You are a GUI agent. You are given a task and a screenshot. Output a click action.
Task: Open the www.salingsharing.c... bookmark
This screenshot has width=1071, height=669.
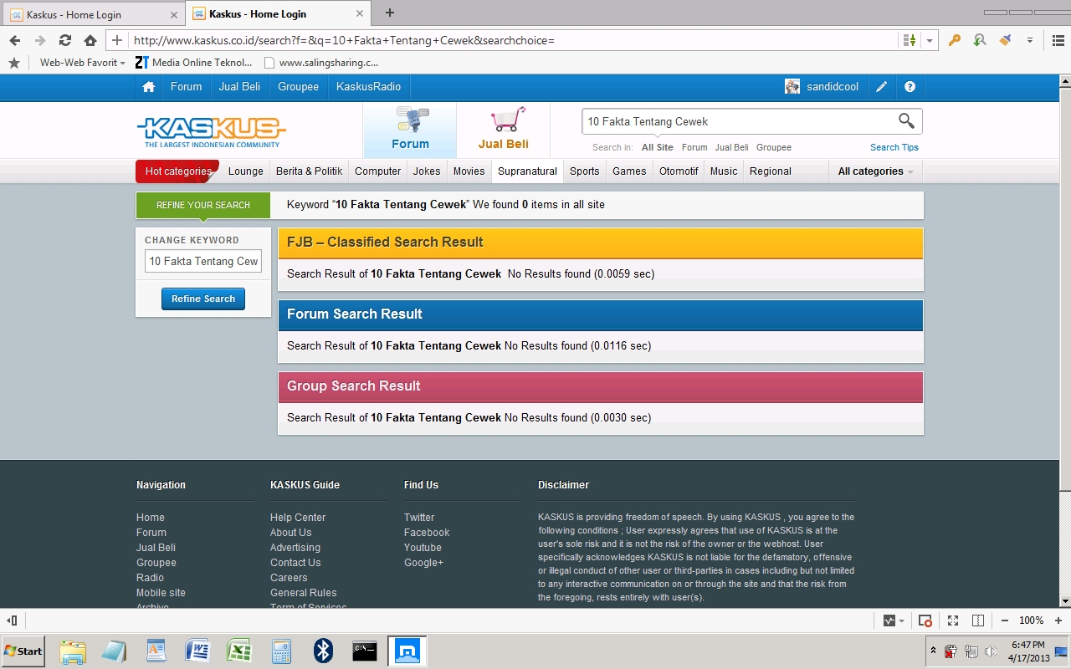pos(321,63)
